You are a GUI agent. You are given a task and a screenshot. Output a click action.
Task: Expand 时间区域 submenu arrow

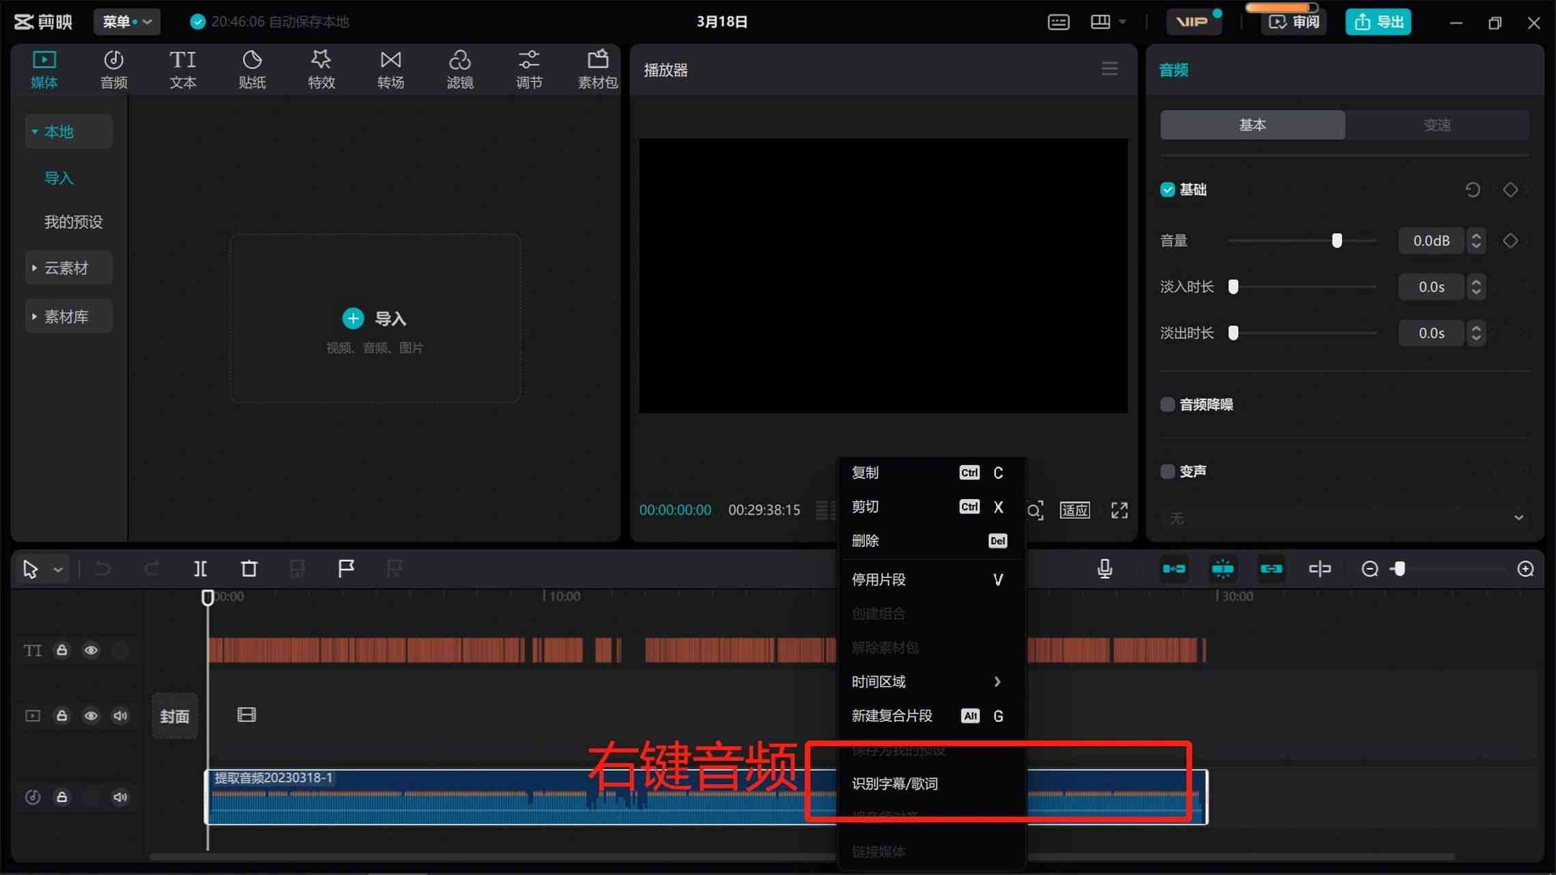coord(996,681)
